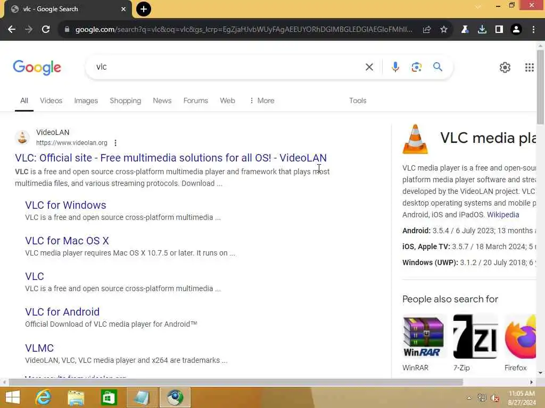Open File Explorer from the taskbar
Image resolution: width=545 pixels, height=408 pixels.
pyautogui.click(x=76, y=397)
